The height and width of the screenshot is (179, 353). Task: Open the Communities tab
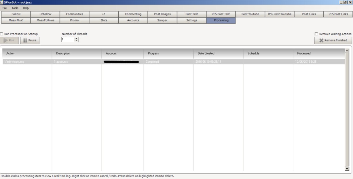(x=74, y=14)
